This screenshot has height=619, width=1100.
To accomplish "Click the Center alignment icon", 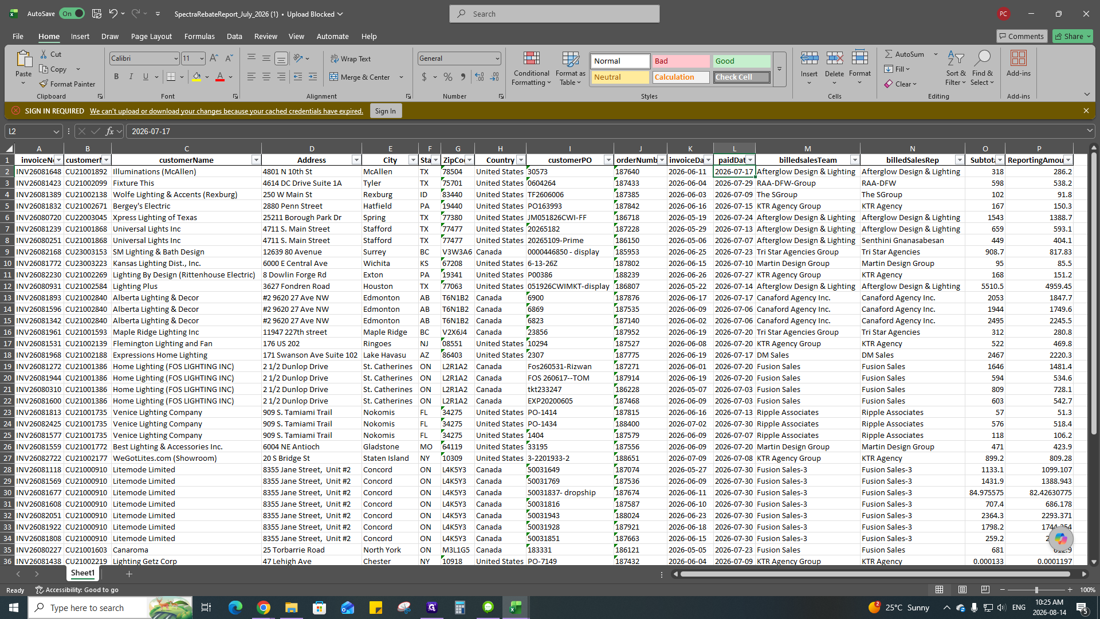I will [266, 77].
